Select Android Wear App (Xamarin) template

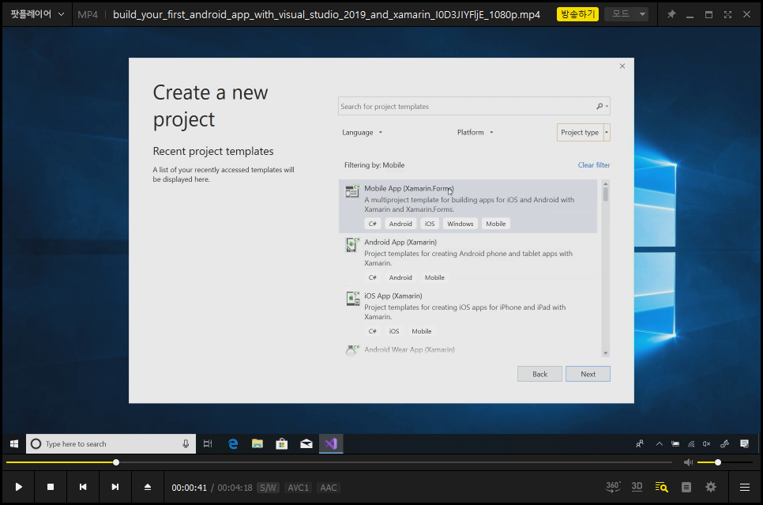[x=468, y=349]
